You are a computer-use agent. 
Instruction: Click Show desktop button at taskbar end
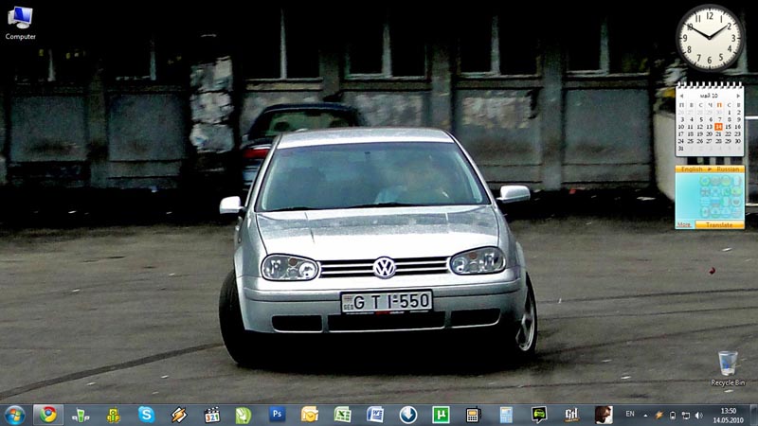(x=753, y=416)
